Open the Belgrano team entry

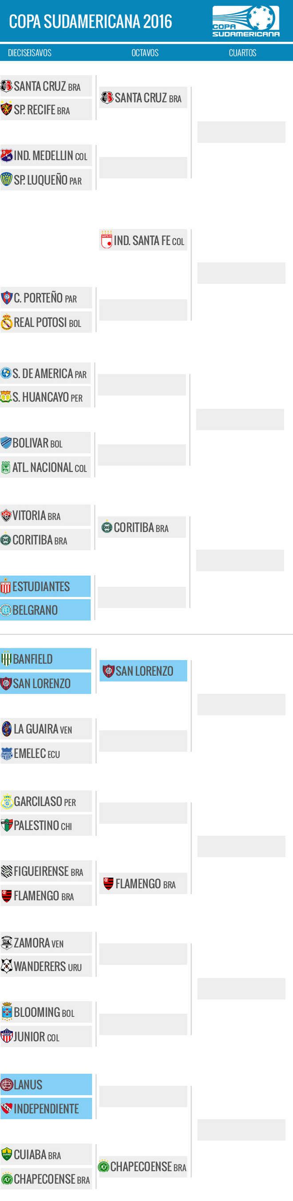(x=45, y=610)
